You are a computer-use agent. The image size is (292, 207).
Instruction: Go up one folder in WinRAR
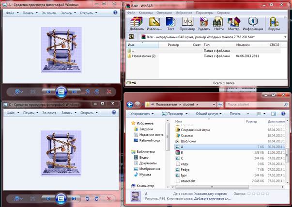[x=131, y=37]
